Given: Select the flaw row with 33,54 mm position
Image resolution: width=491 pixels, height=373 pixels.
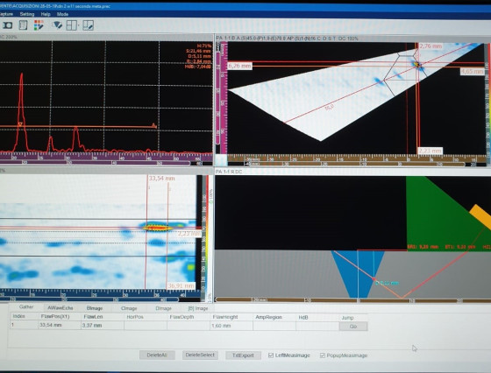Looking at the screenshot, I should point(189,326).
